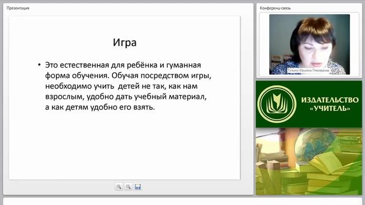Click the slide line starting 'Это естественная'
The height and width of the screenshot is (205, 365).
click(x=123, y=65)
